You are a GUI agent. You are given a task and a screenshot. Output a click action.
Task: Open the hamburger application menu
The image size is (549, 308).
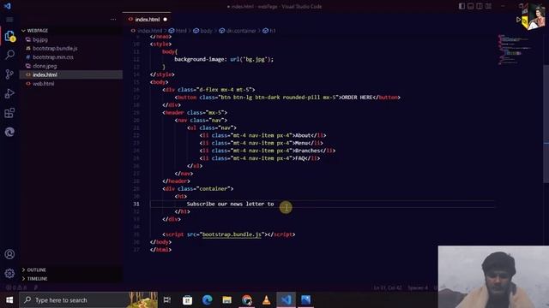9,19
